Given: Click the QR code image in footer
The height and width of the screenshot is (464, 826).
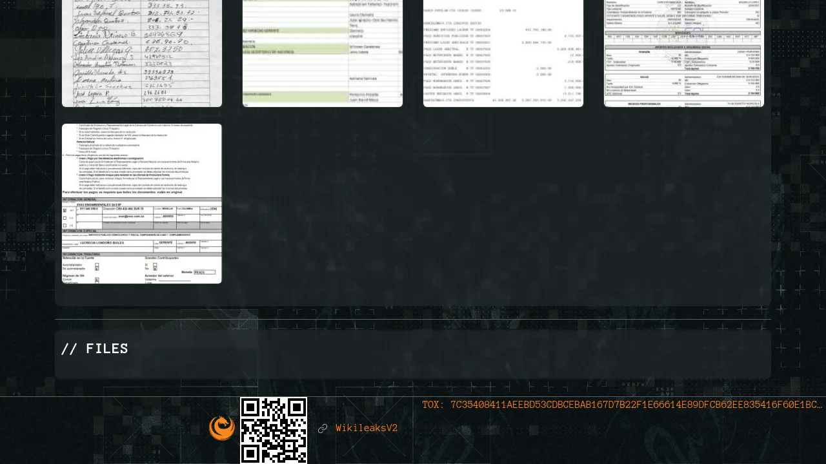Looking at the screenshot, I should [274, 430].
